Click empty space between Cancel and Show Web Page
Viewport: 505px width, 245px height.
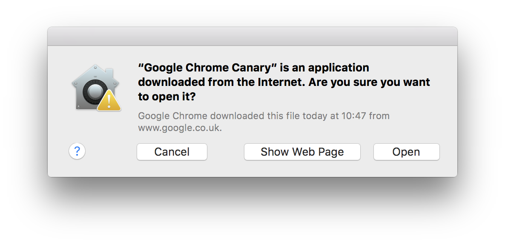[x=225, y=152]
